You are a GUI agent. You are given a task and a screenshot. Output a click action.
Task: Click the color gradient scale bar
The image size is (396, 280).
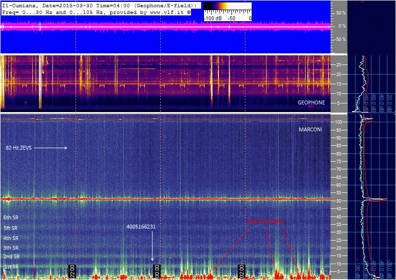[228, 6]
